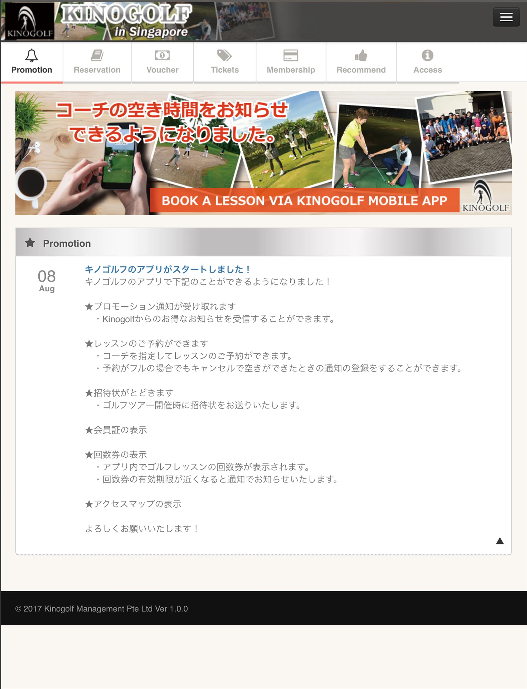Switch to the Voucher tab label
The image size is (527, 689).
tap(162, 70)
